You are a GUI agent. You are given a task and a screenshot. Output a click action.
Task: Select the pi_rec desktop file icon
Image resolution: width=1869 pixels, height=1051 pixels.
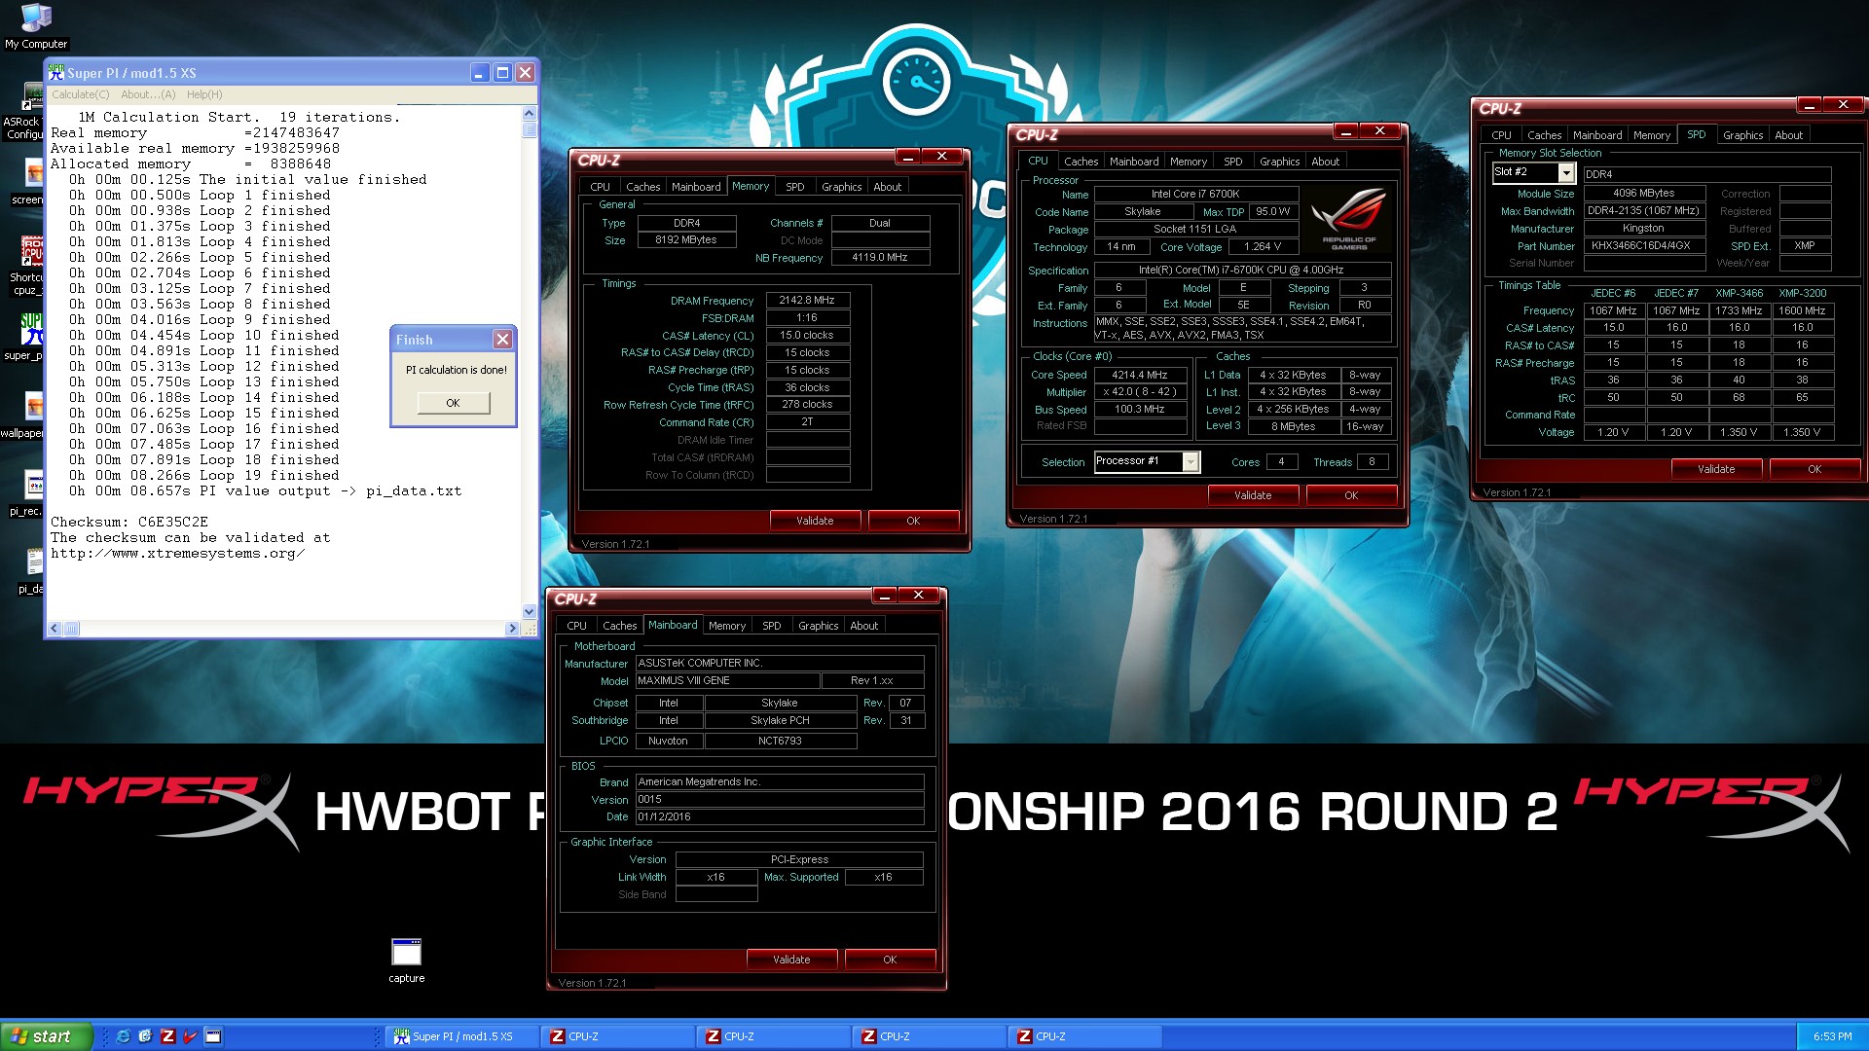[x=26, y=492]
